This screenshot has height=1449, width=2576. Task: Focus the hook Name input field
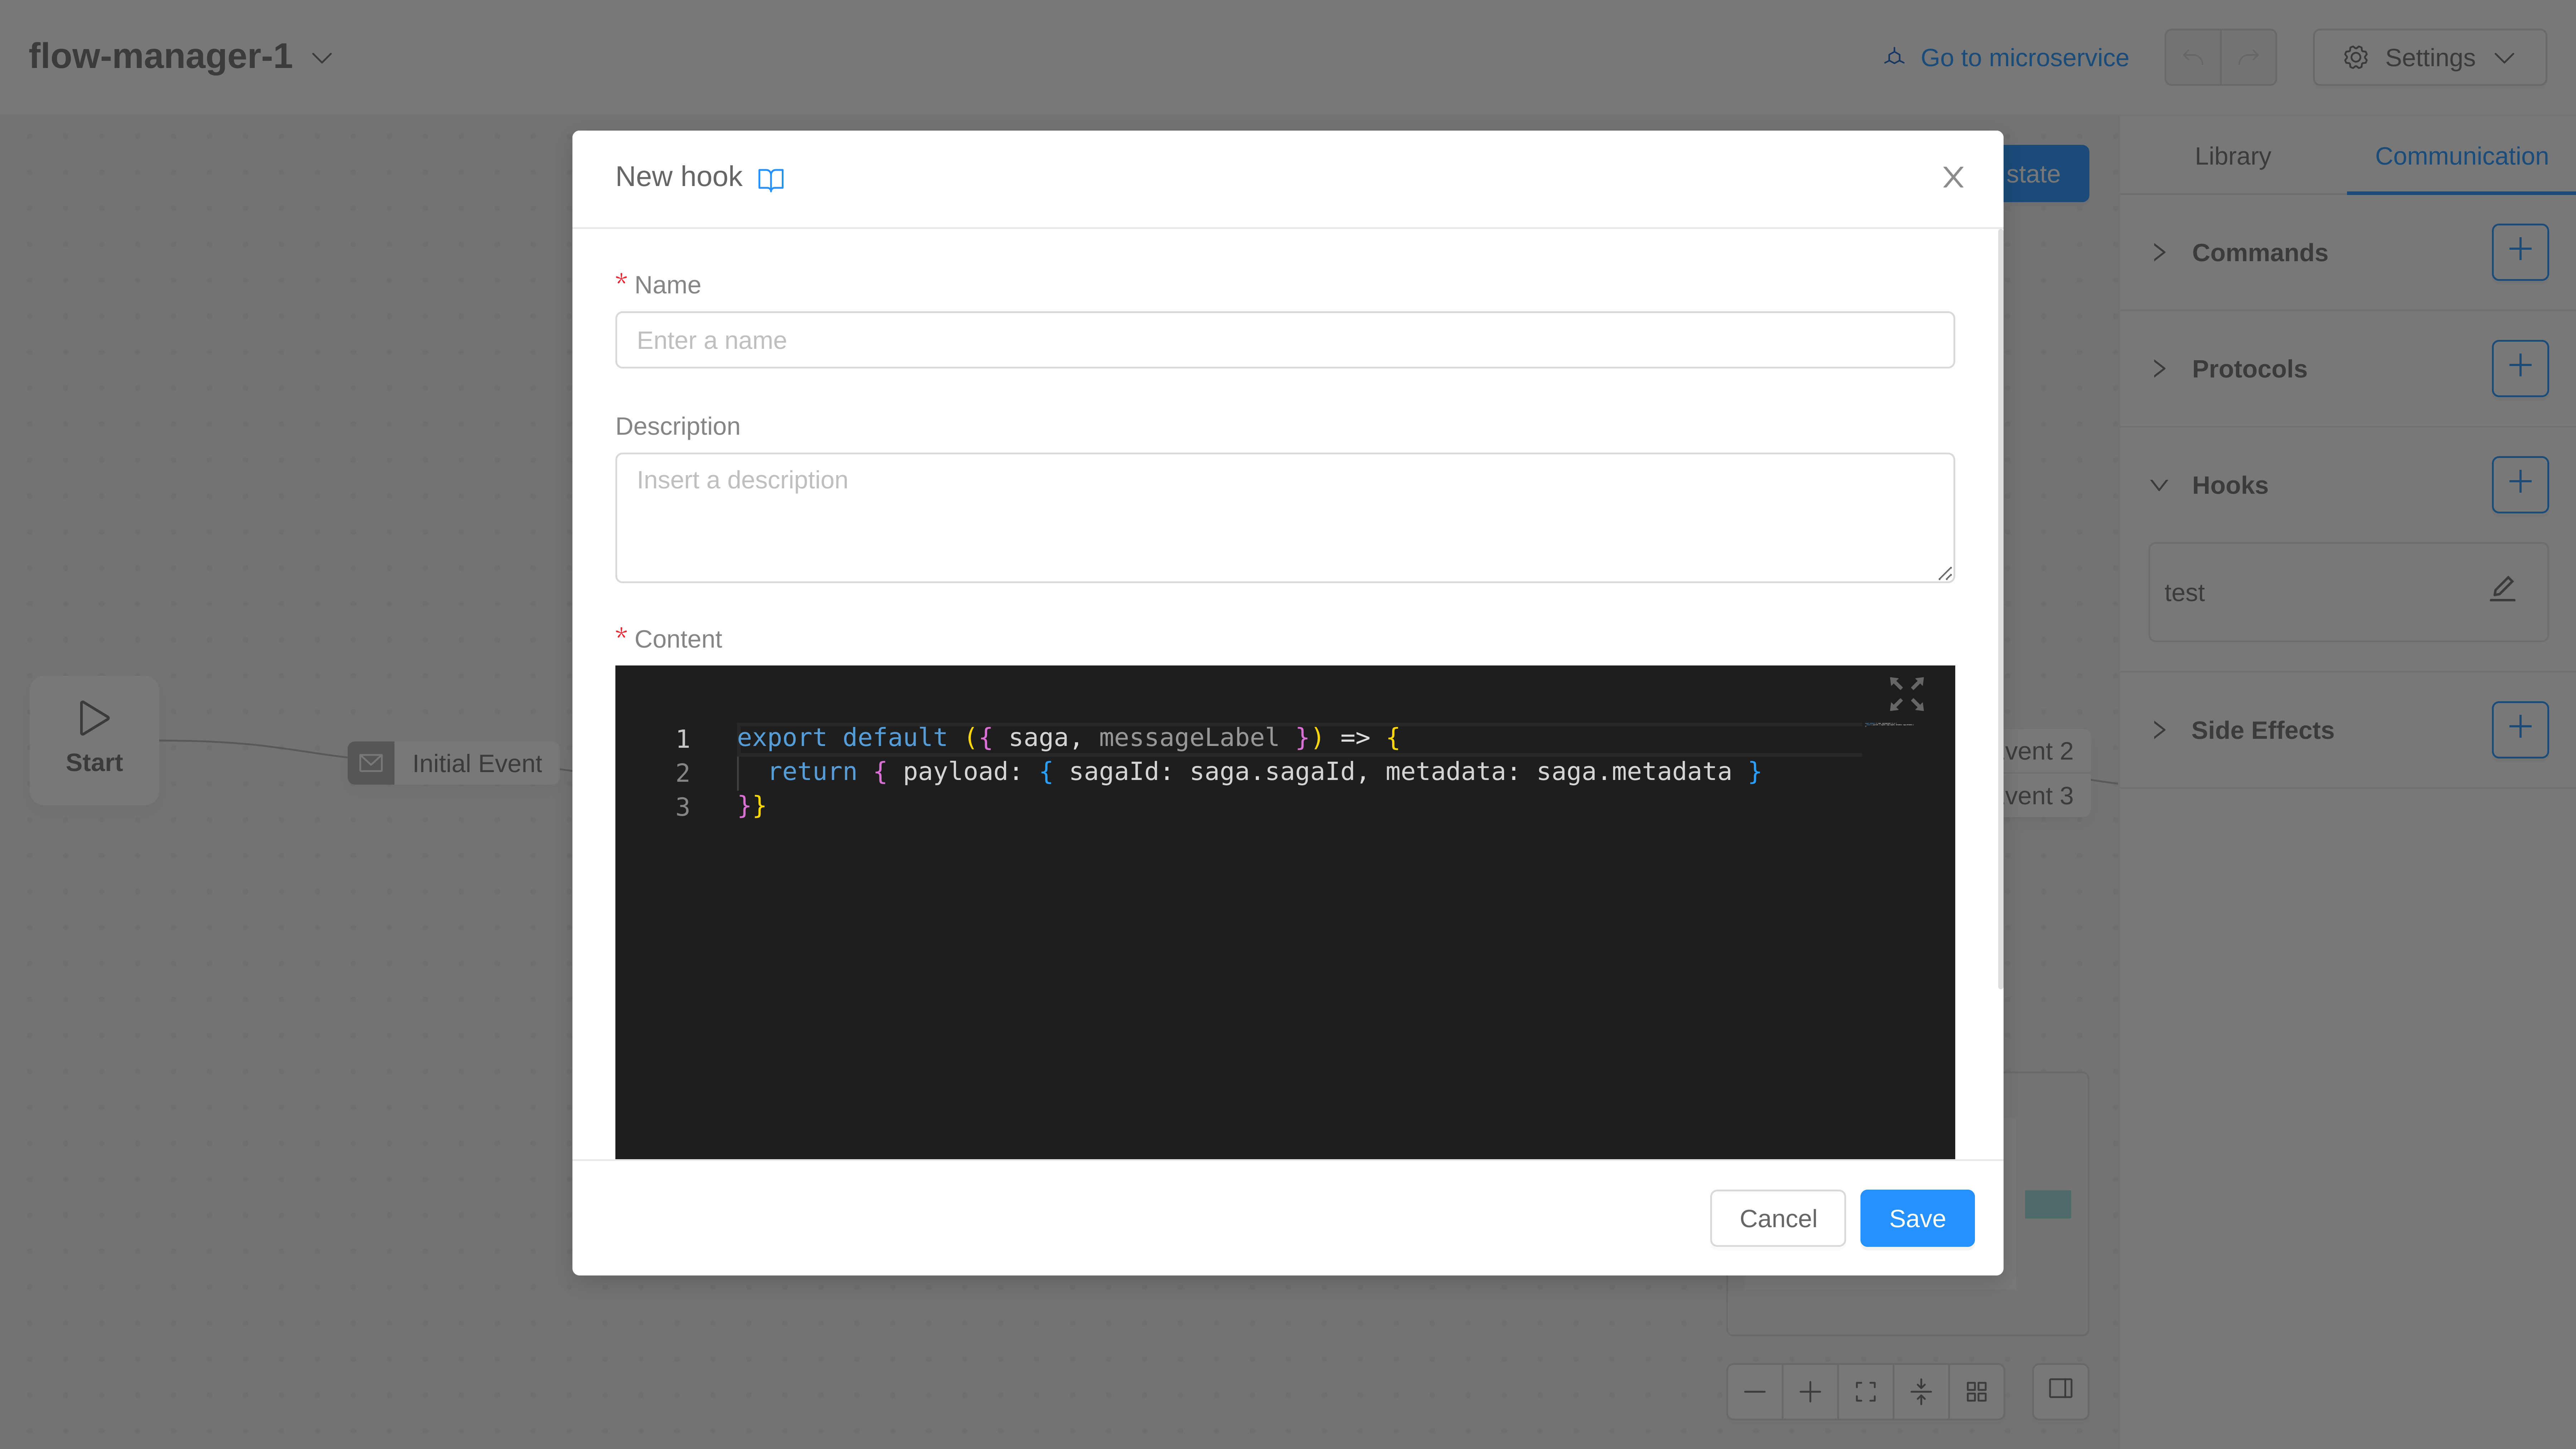1284,340
